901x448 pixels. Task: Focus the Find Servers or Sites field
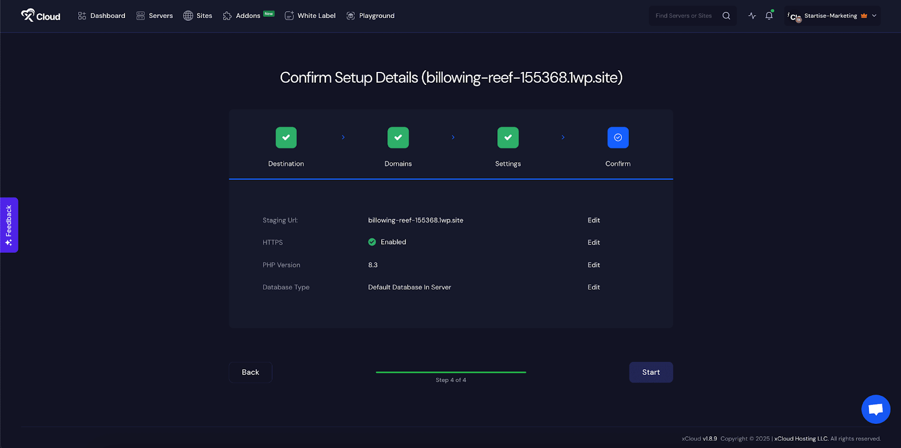click(684, 16)
